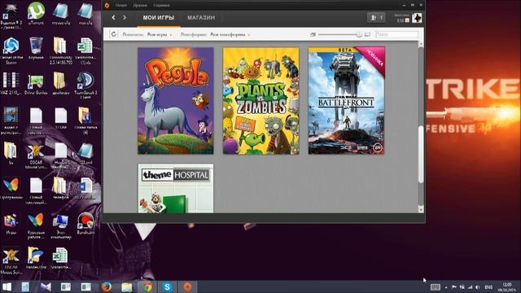Expand the all platforms filter dropdown
The height and width of the screenshot is (293, 521).
point(230,34)
